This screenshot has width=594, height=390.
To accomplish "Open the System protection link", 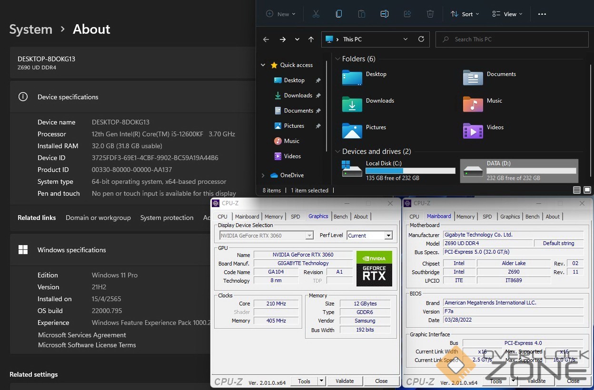I will click(x=167, y=218).
